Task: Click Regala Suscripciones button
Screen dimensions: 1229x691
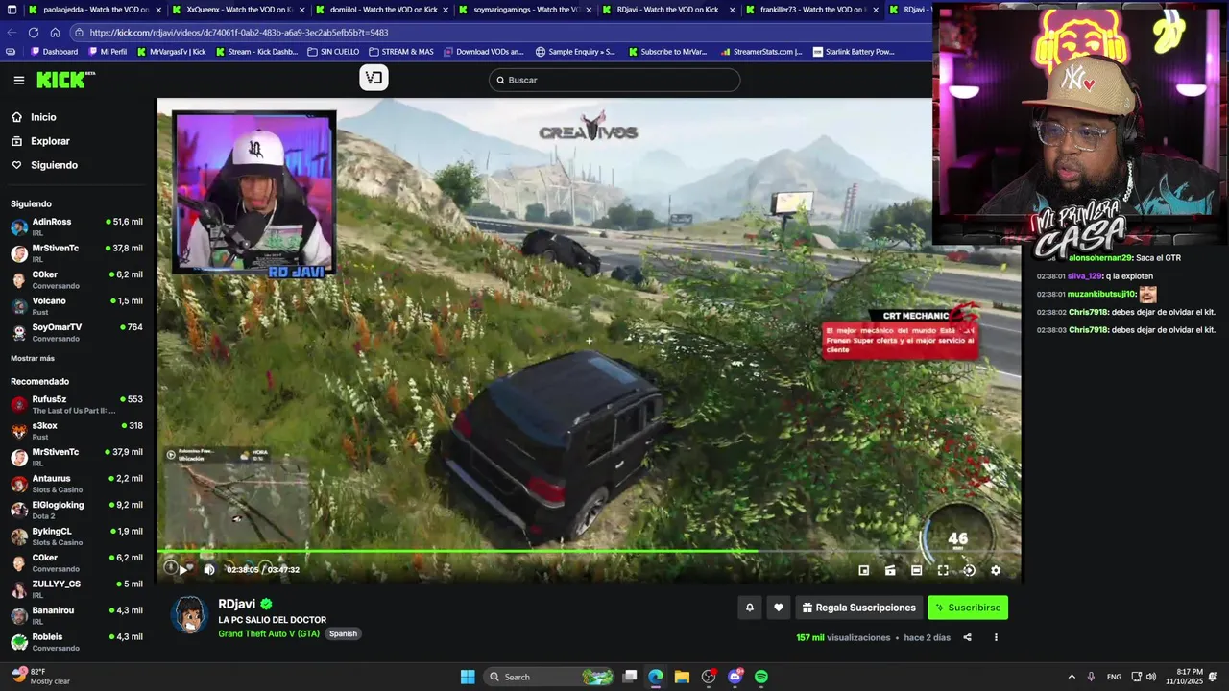Action: click(x=859, y=608)
